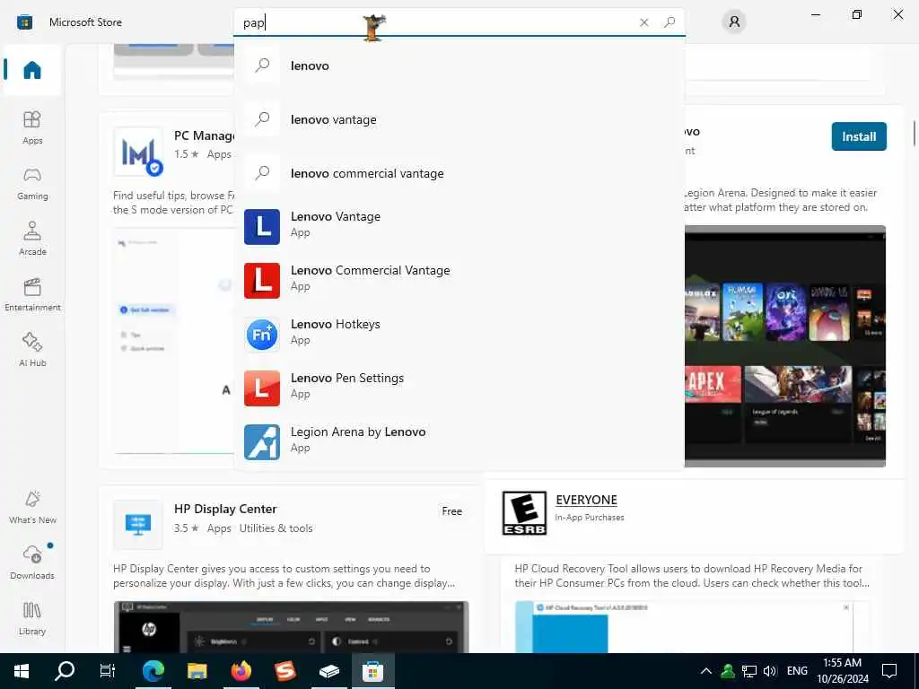Select the 'lenovo vantage' suggestion
Viewport: 919px width, 689px height.
click(459, 119)
